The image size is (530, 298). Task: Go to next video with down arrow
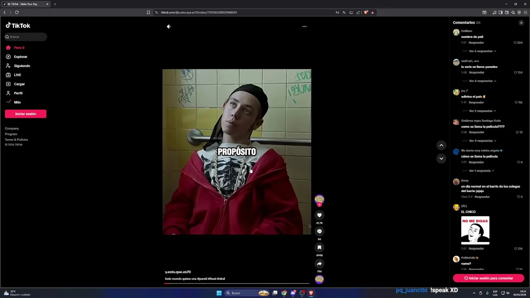point(441,159)
